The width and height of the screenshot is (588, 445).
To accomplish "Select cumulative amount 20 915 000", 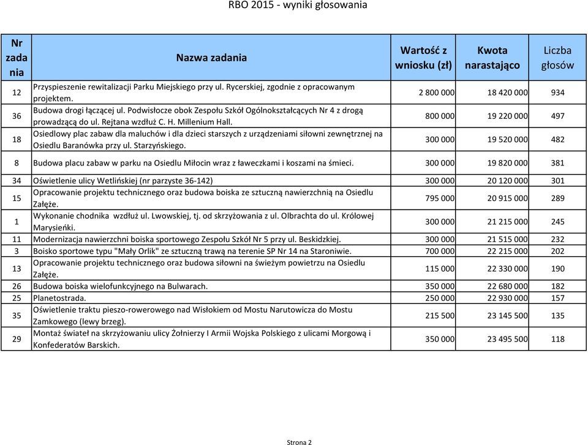I will pos(507,198).
